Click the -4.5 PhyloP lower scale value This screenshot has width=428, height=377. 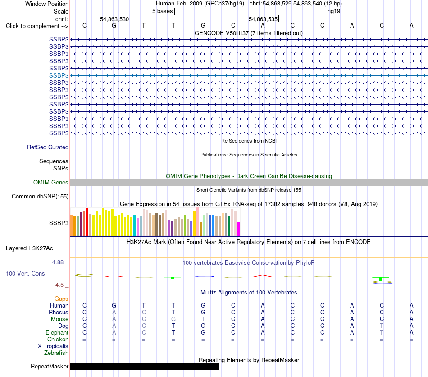[x=59, y=285]
